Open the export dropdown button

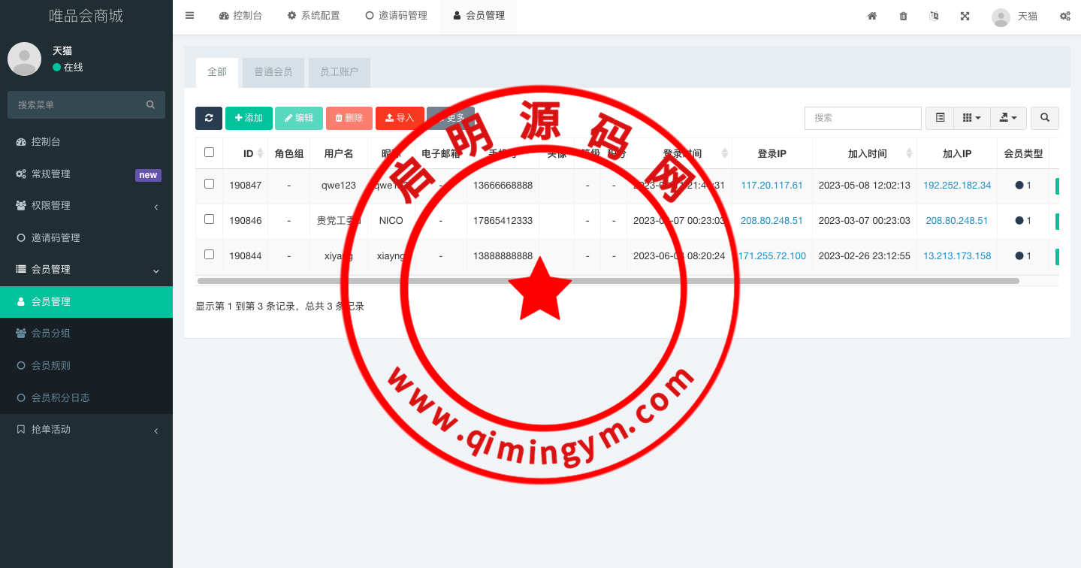(1008, 118)
